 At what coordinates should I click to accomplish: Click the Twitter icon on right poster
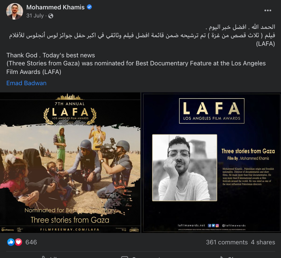coord(213,226)
